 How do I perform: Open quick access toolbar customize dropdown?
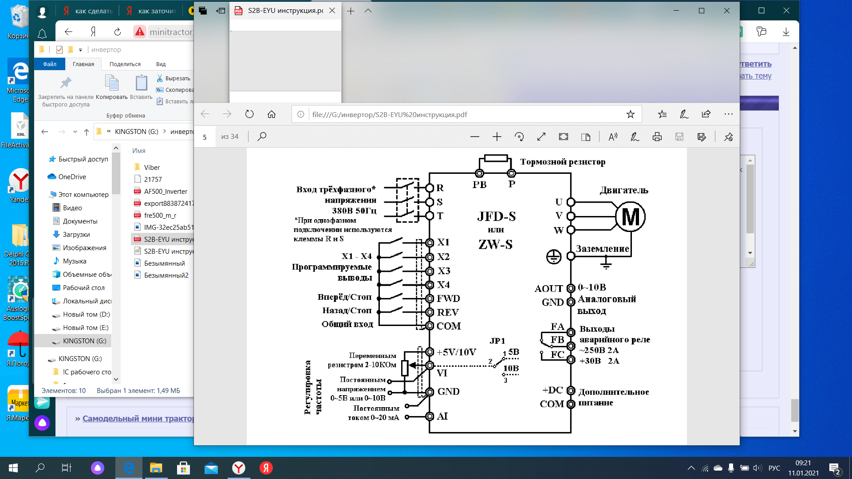pos(80,50)
